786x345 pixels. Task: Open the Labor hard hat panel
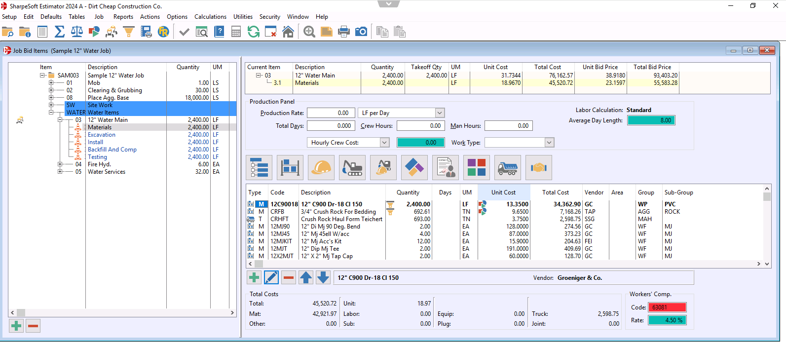[321, 168]
